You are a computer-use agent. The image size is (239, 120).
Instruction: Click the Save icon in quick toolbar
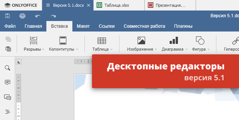point(8,16)
